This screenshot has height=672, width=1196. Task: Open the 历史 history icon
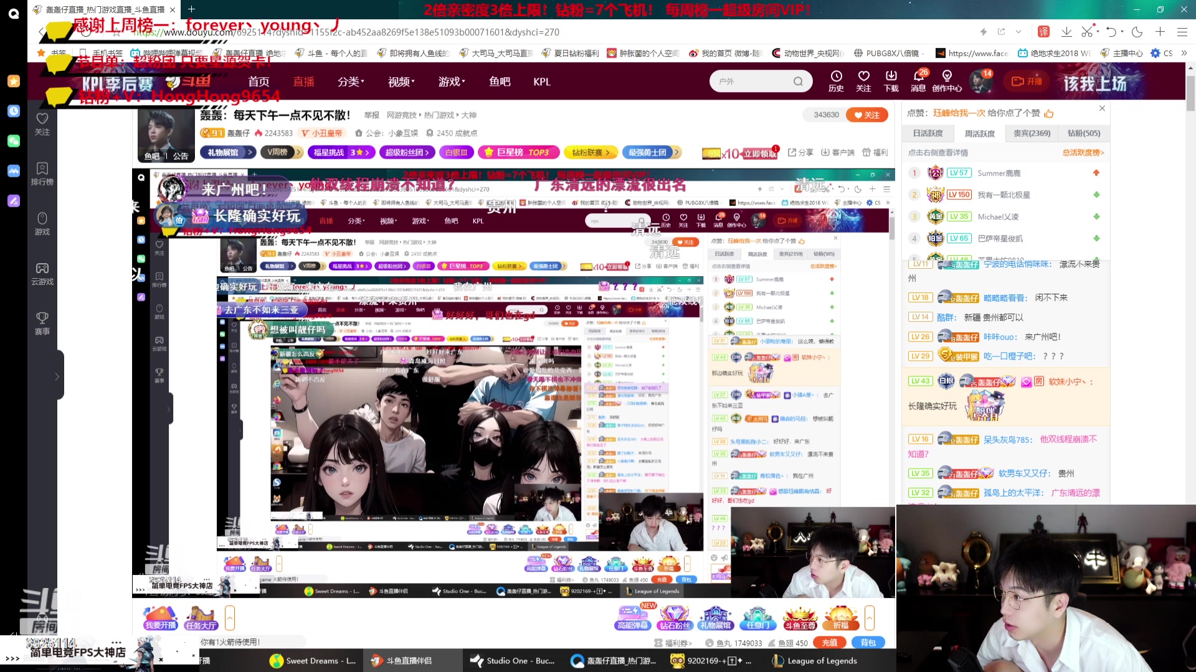836,77
